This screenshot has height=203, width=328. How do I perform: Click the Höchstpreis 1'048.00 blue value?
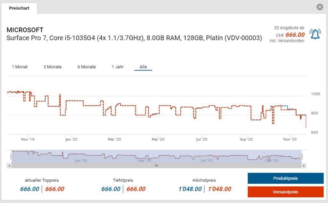coord(190,189)
